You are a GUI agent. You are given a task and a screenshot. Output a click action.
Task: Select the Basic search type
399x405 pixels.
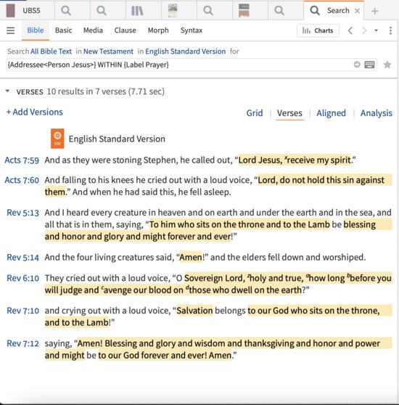(64, 30)
